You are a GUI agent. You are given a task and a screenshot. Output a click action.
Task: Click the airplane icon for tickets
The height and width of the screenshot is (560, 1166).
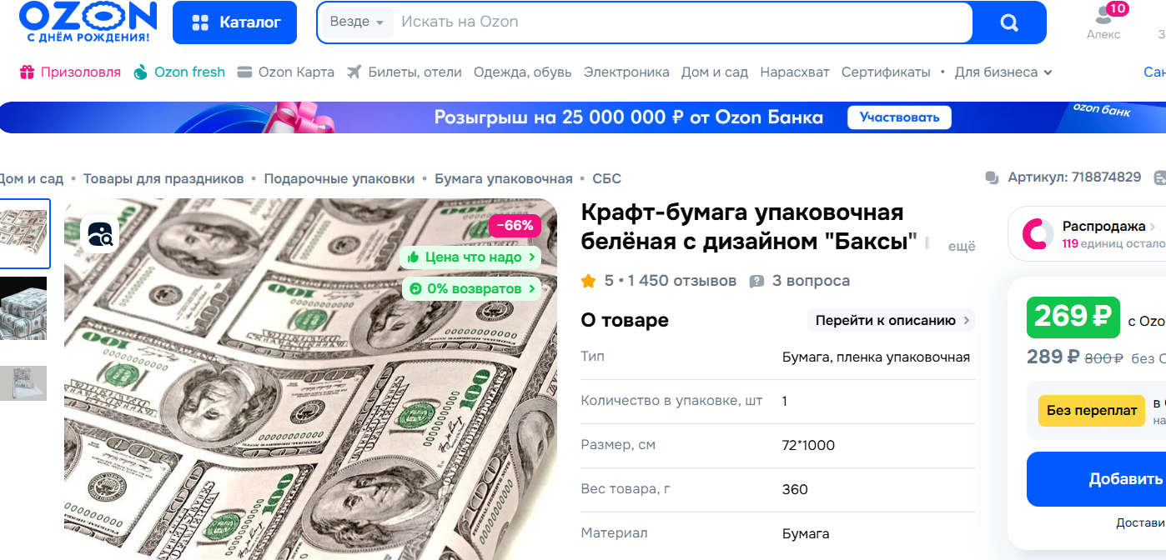pos(354,72)
